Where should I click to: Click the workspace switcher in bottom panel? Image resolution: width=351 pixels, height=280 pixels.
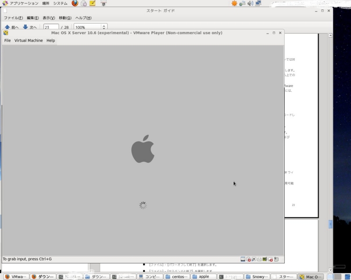[334, 277]
